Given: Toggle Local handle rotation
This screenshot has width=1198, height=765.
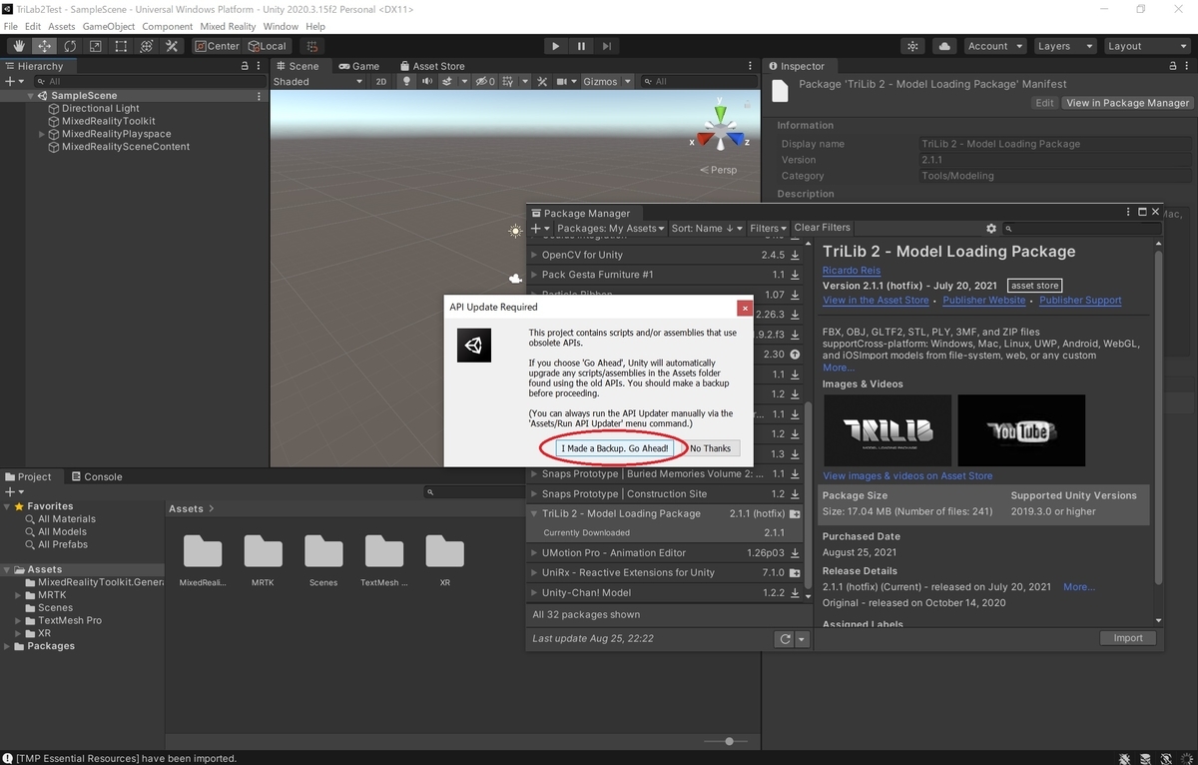Looking at the screenshot, I should click(268, 46).
